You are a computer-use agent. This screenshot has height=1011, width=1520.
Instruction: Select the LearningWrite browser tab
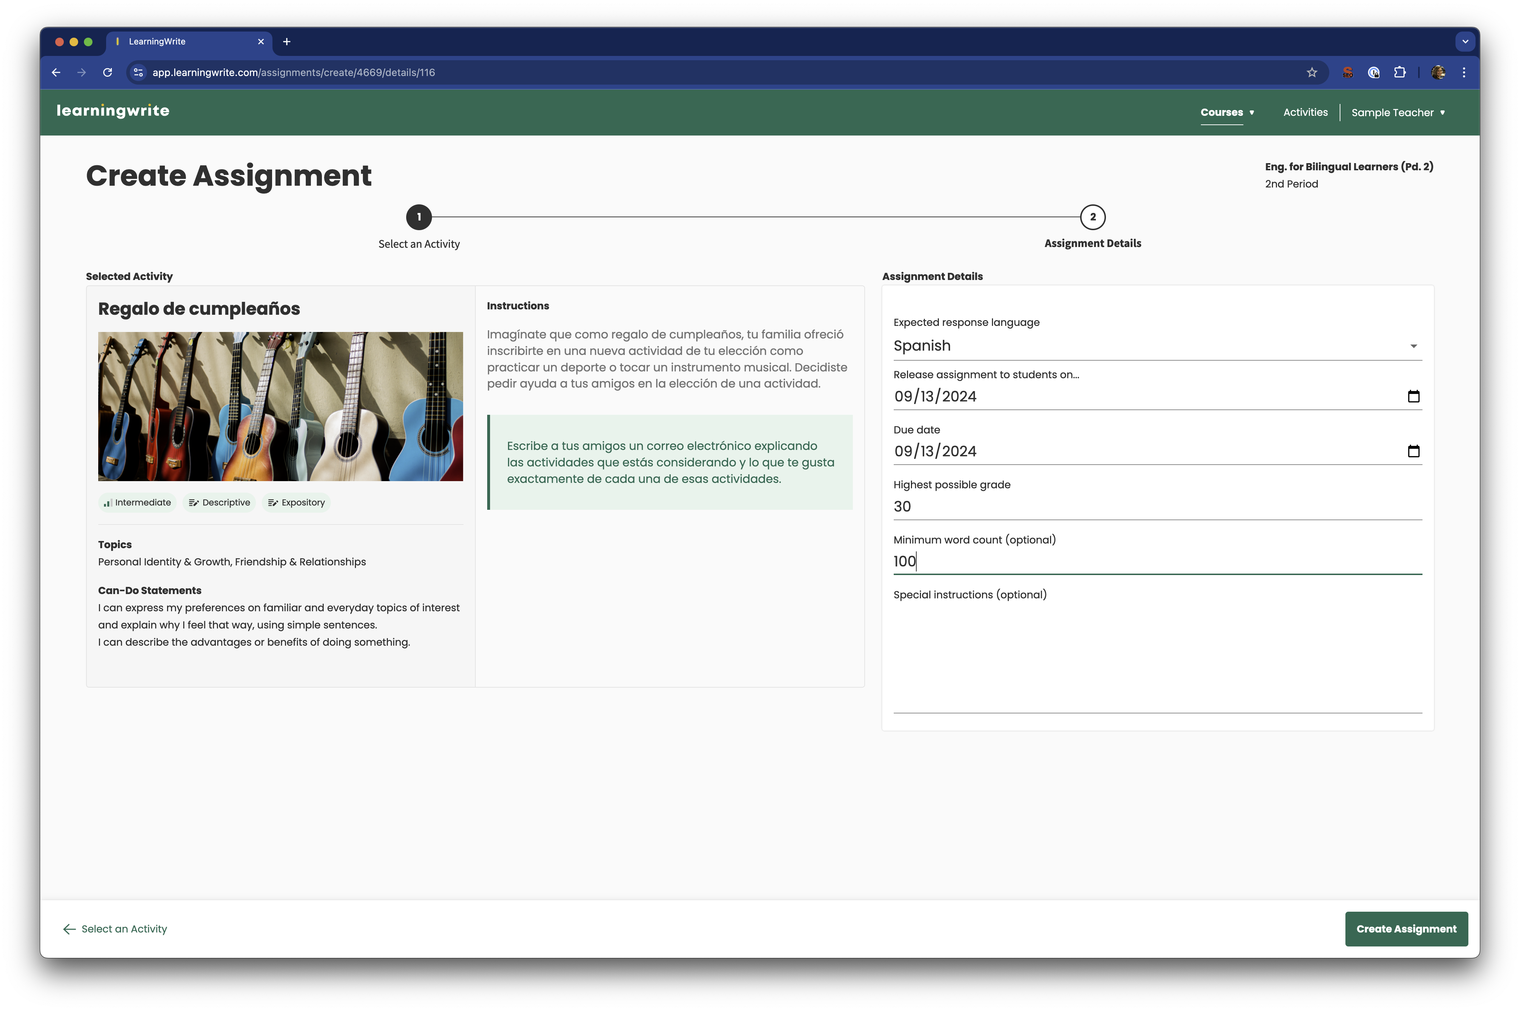click(180, 41)
